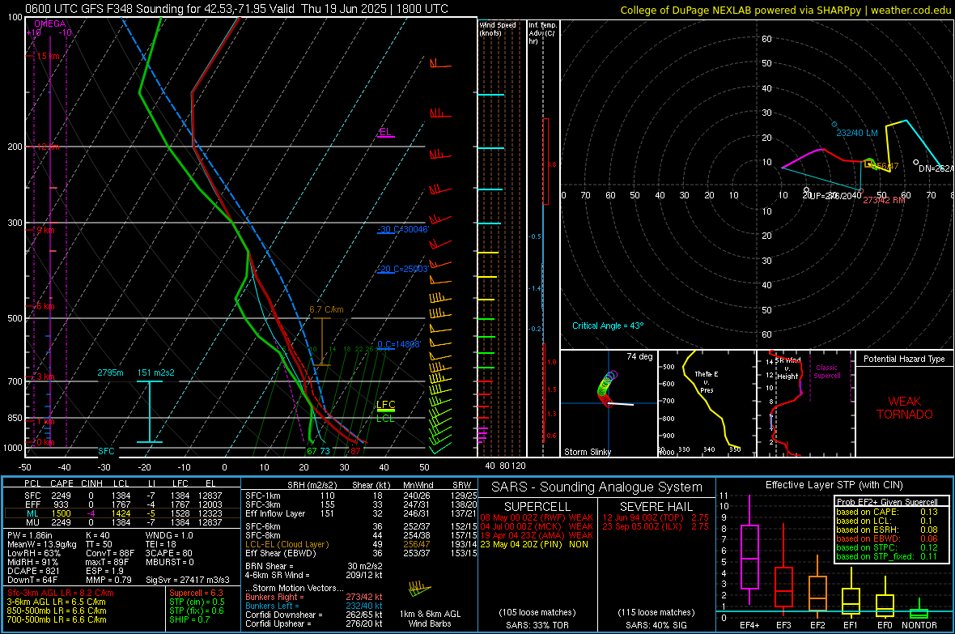Image resolution: width=955 pixels, height=634 pixels.
Task: Click the Wind Speed (knots) panel header
Action: point(497,28)
